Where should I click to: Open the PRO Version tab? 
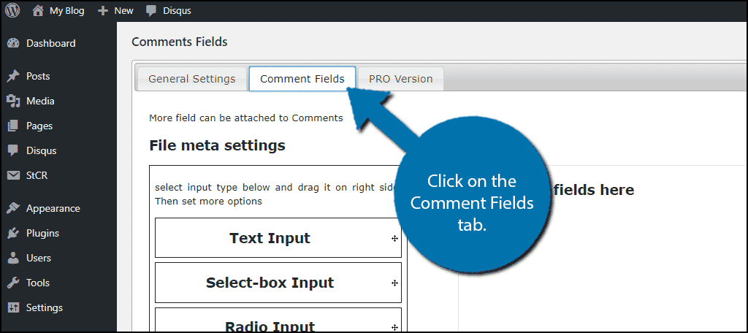pos(401,79)
